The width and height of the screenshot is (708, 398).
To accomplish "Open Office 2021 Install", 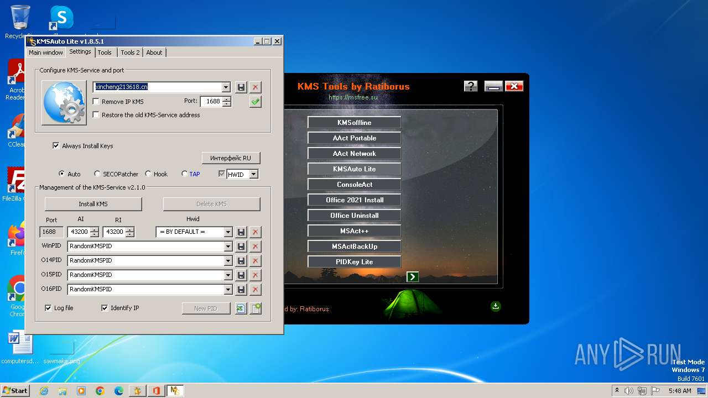I will (x=355, y=200).
